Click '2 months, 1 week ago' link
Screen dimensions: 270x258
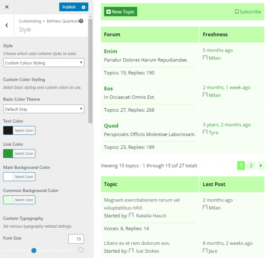click(226, 87)
